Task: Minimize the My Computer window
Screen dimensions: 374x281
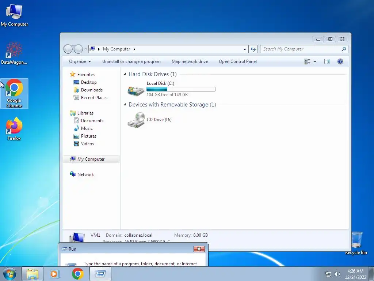Action: point(318,39)
